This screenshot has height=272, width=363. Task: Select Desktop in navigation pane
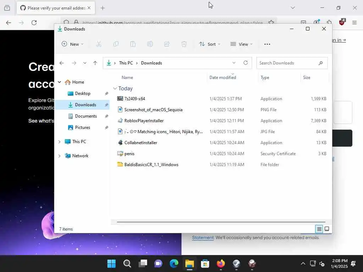[83, 93]
